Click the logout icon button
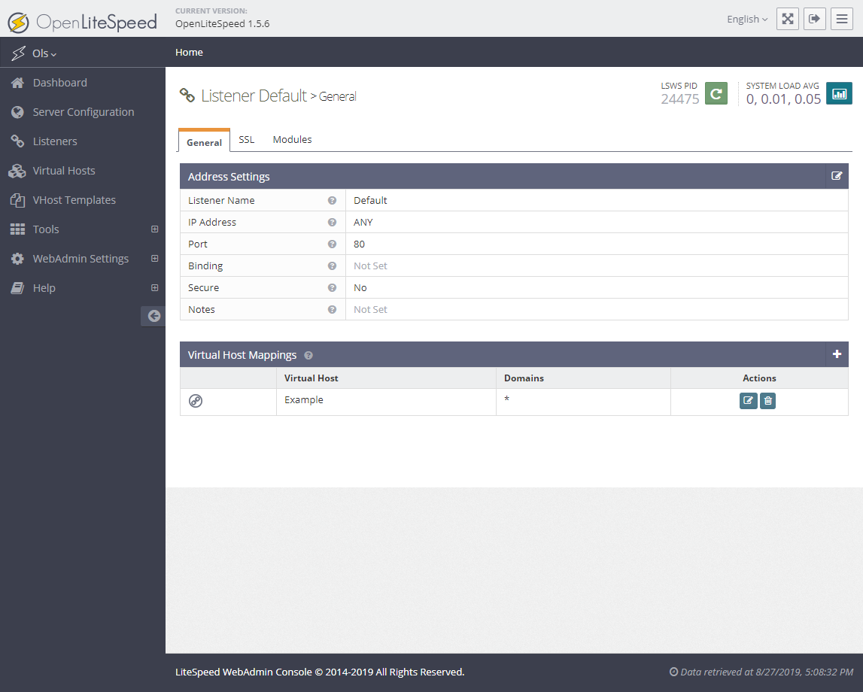Viewport: 863px width, 692px height. click(815, 19)
